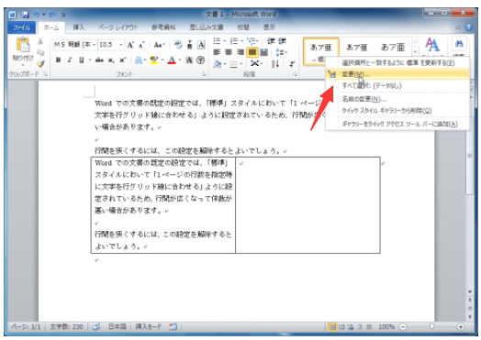
Task: Click the 日本語 language status indicator
Action: (117, 327)
